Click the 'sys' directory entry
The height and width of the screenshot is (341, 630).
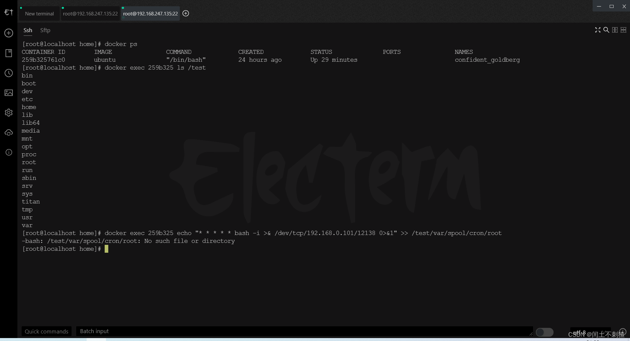(27, 194)
